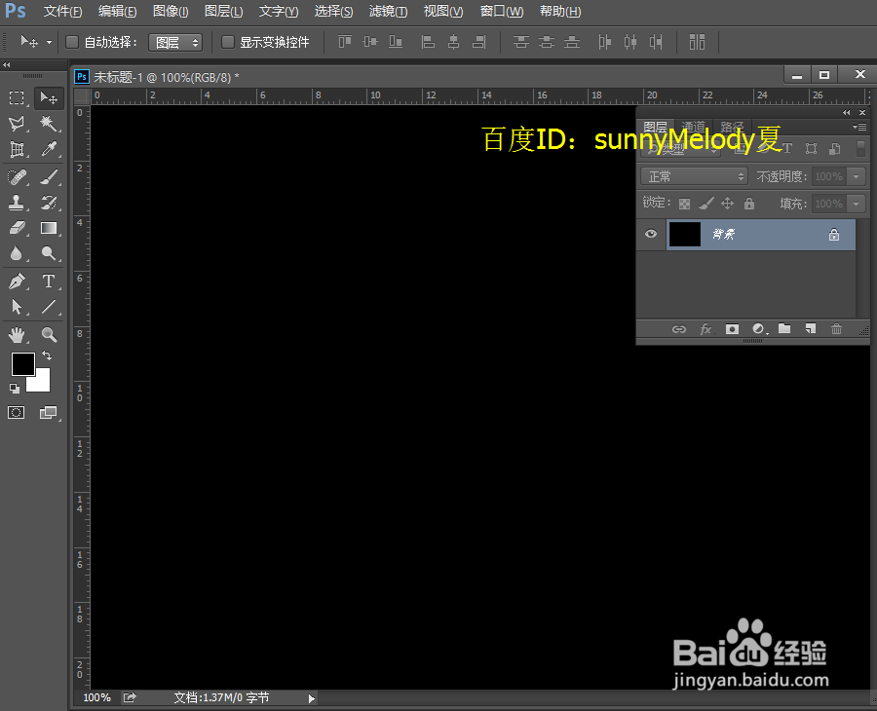877x711 pixels.
Task: Open the opacity (不透明度) dropdown arrow
Action: coord(856,176)
